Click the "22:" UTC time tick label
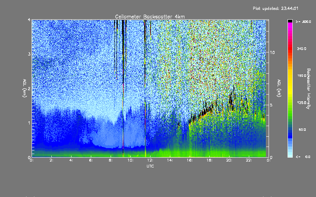Viewport: 316px width, 197px height. pyautogui.click(x=249, y=160)
